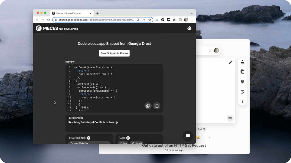Click the padlock site info icon
The image size is (291, 163).
[56, 20]
